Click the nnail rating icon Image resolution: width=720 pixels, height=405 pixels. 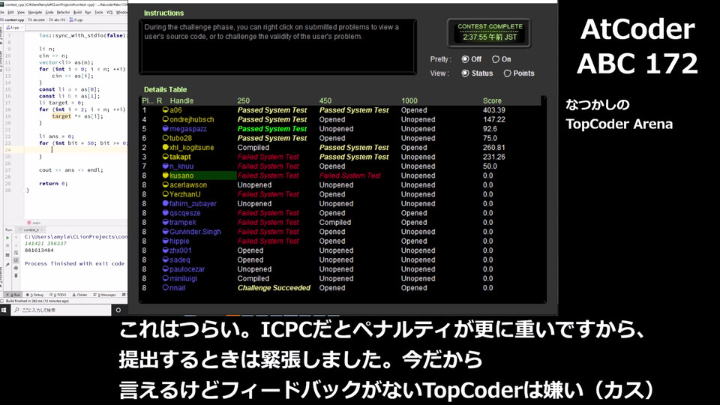coord(165,288)
